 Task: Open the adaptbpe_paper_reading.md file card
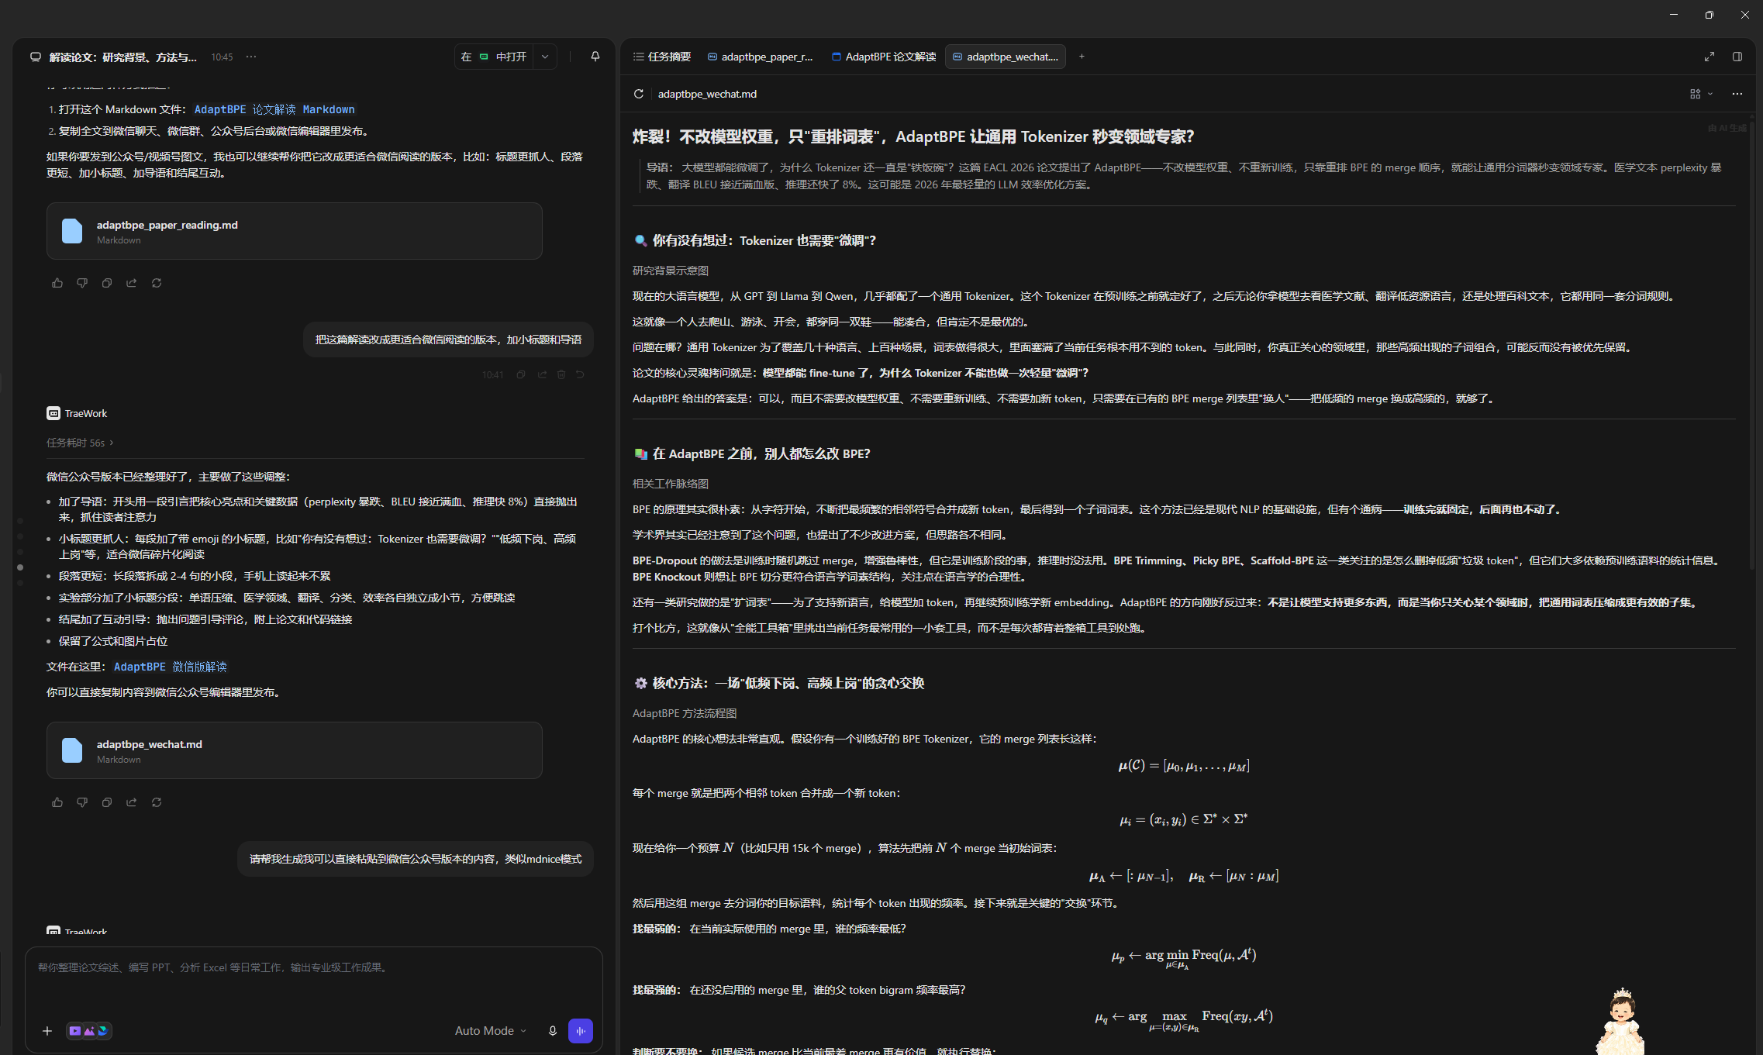pyautogui.click(x=295, y=231)
